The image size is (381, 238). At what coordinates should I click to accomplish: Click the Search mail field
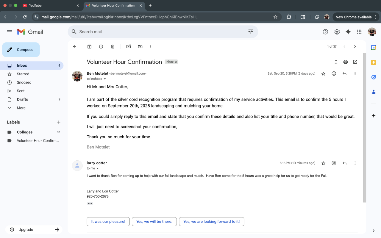161,32
